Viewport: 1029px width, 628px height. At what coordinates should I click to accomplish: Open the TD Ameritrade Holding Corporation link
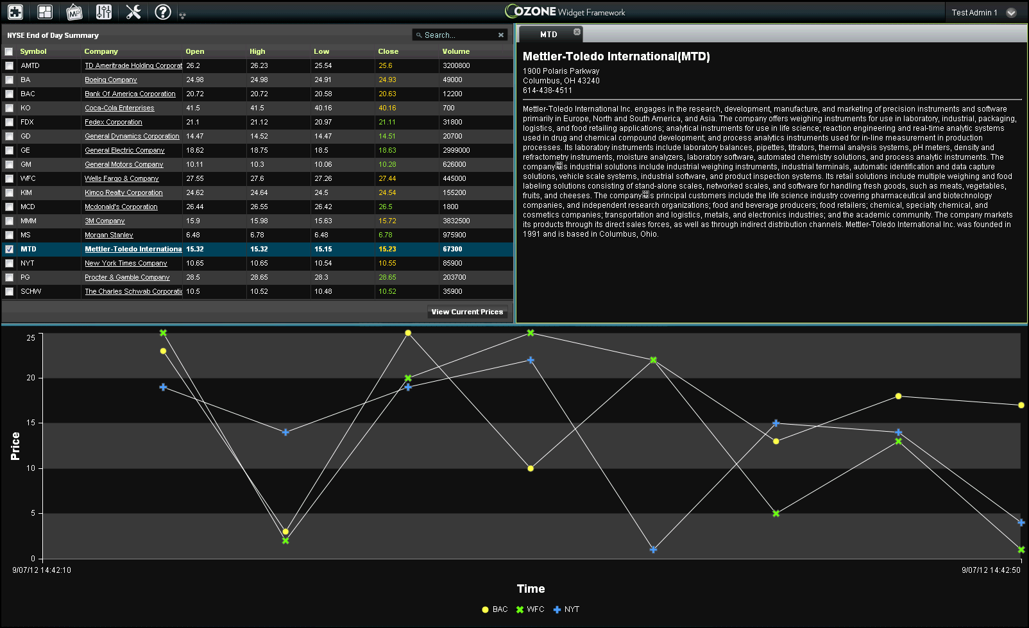click(133, 65)
